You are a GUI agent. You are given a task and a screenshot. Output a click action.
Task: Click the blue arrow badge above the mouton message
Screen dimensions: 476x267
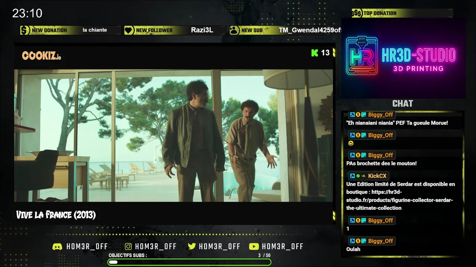[x=352, y=155]
